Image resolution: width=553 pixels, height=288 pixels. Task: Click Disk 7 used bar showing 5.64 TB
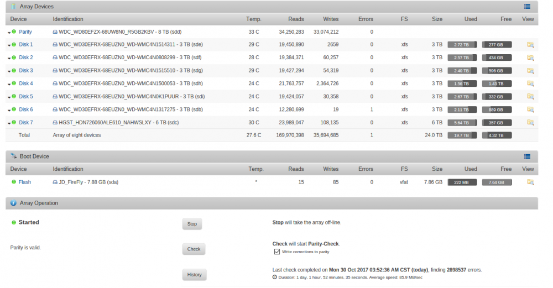click(x=462, y=123)
